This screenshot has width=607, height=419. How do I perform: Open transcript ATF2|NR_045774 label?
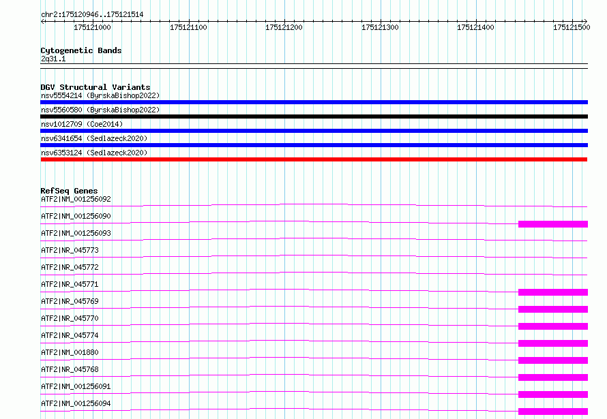pos(70,335)
